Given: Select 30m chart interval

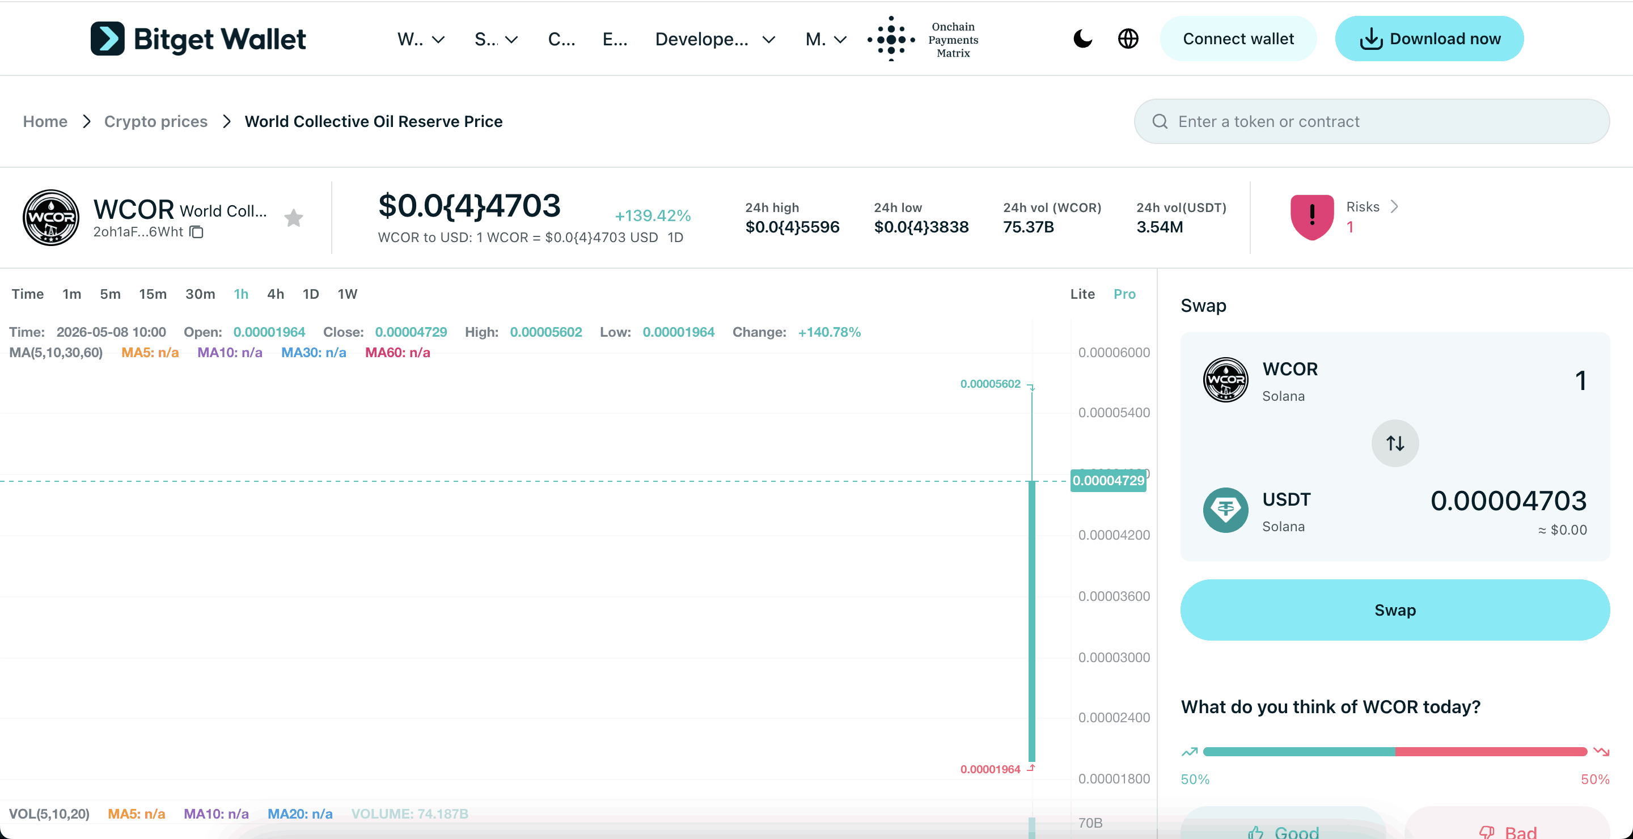Looking at the screenshot, I should [x=200, y=294].
